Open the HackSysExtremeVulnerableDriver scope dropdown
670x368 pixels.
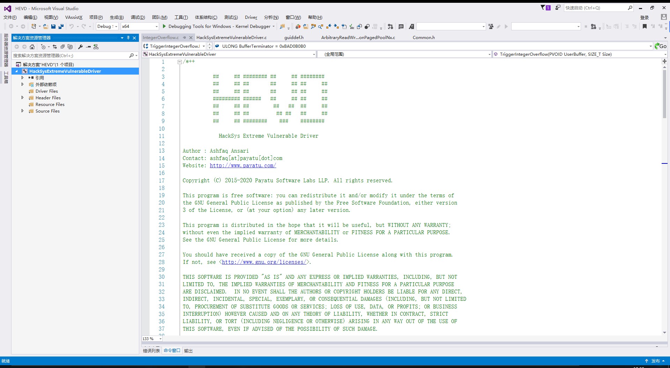[x=314, y=54]
